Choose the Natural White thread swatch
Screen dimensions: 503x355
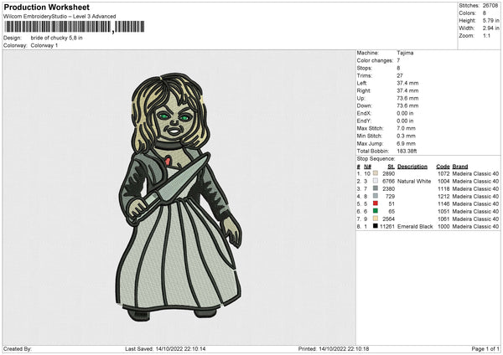[375, 181]
